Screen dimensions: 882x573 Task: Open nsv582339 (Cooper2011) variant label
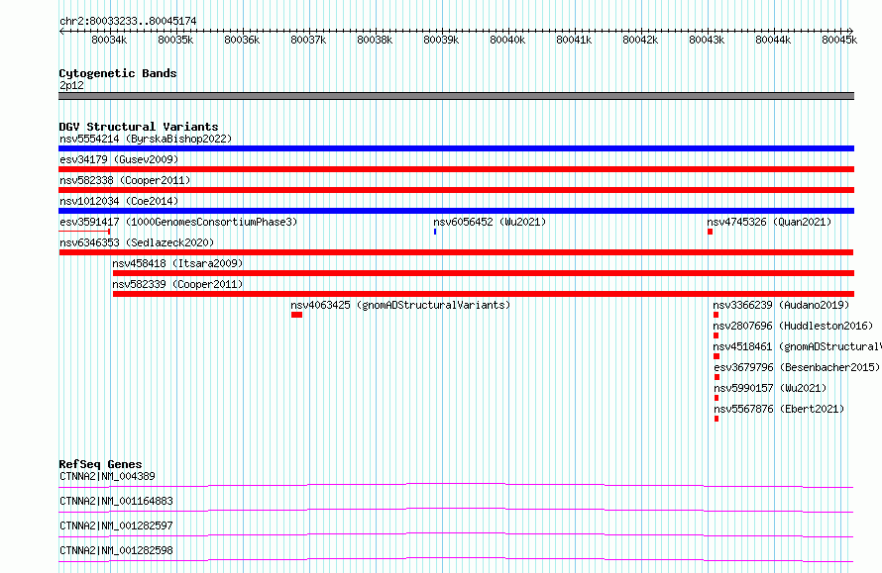[x=177, y=284]
